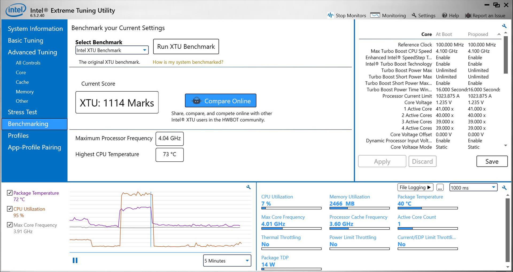
Task: Click scroll-down arrow of settings table
Action: point(506,145)
